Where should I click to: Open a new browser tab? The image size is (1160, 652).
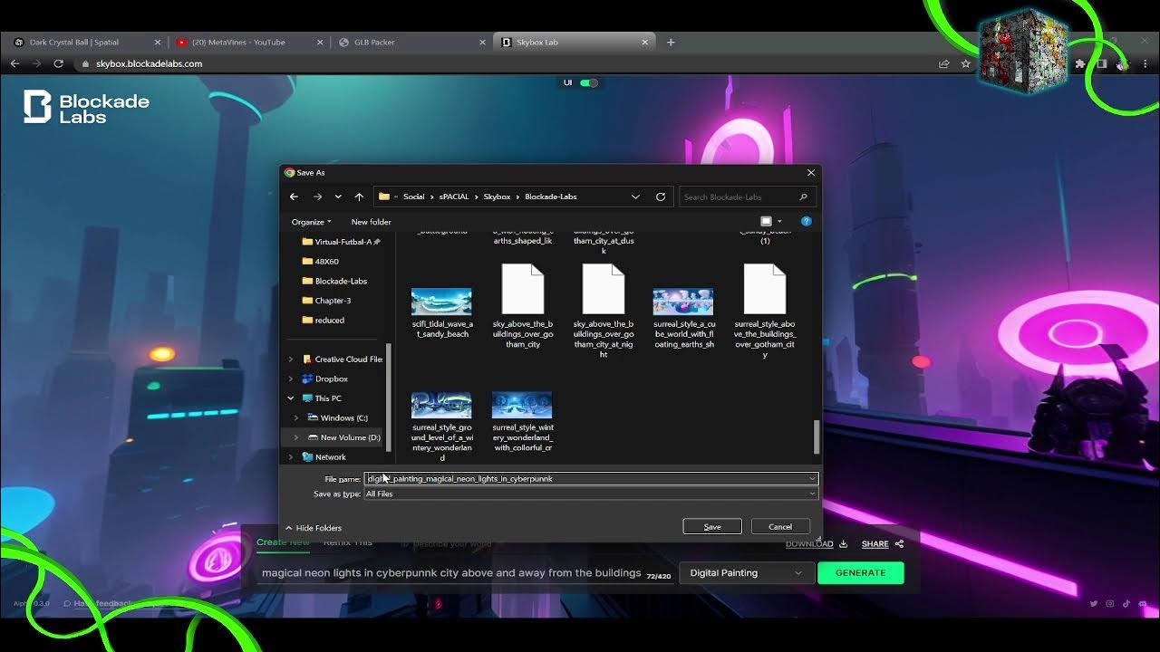coord(671,42)
